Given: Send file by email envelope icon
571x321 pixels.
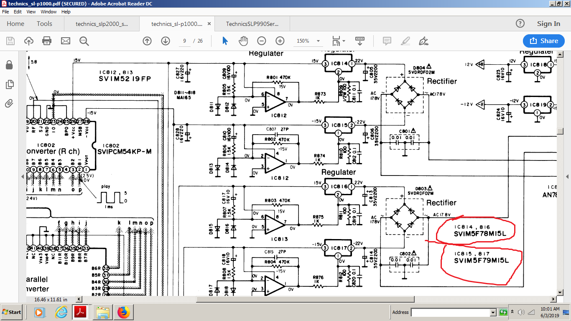Looking at the screenshot, I should [x=66, y=41].
